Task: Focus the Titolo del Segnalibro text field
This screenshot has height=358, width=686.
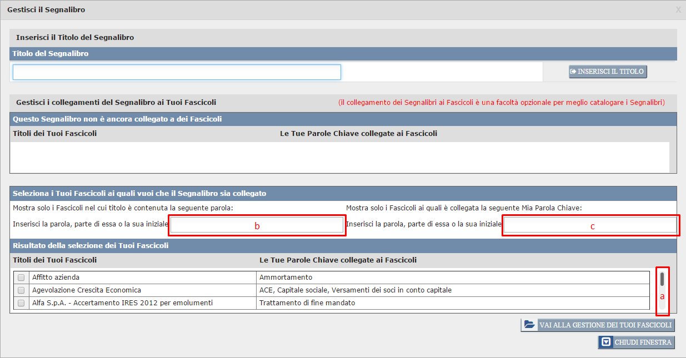Action: 177,72
